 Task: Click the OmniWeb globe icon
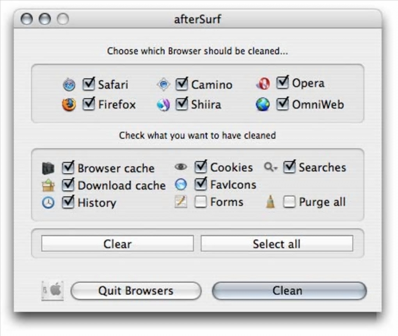point(263,104)
